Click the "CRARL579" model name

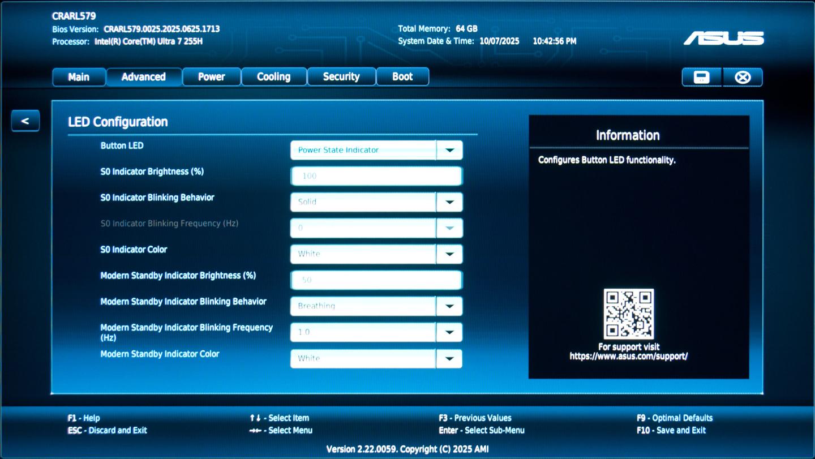pyautogui.click(x=74, y=16)
